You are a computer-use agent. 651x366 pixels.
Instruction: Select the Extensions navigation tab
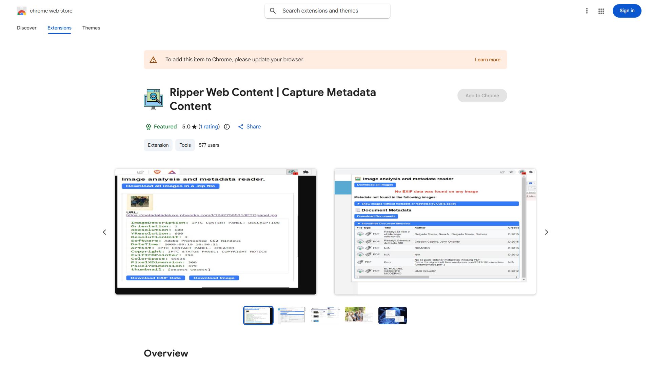point(59,28)
